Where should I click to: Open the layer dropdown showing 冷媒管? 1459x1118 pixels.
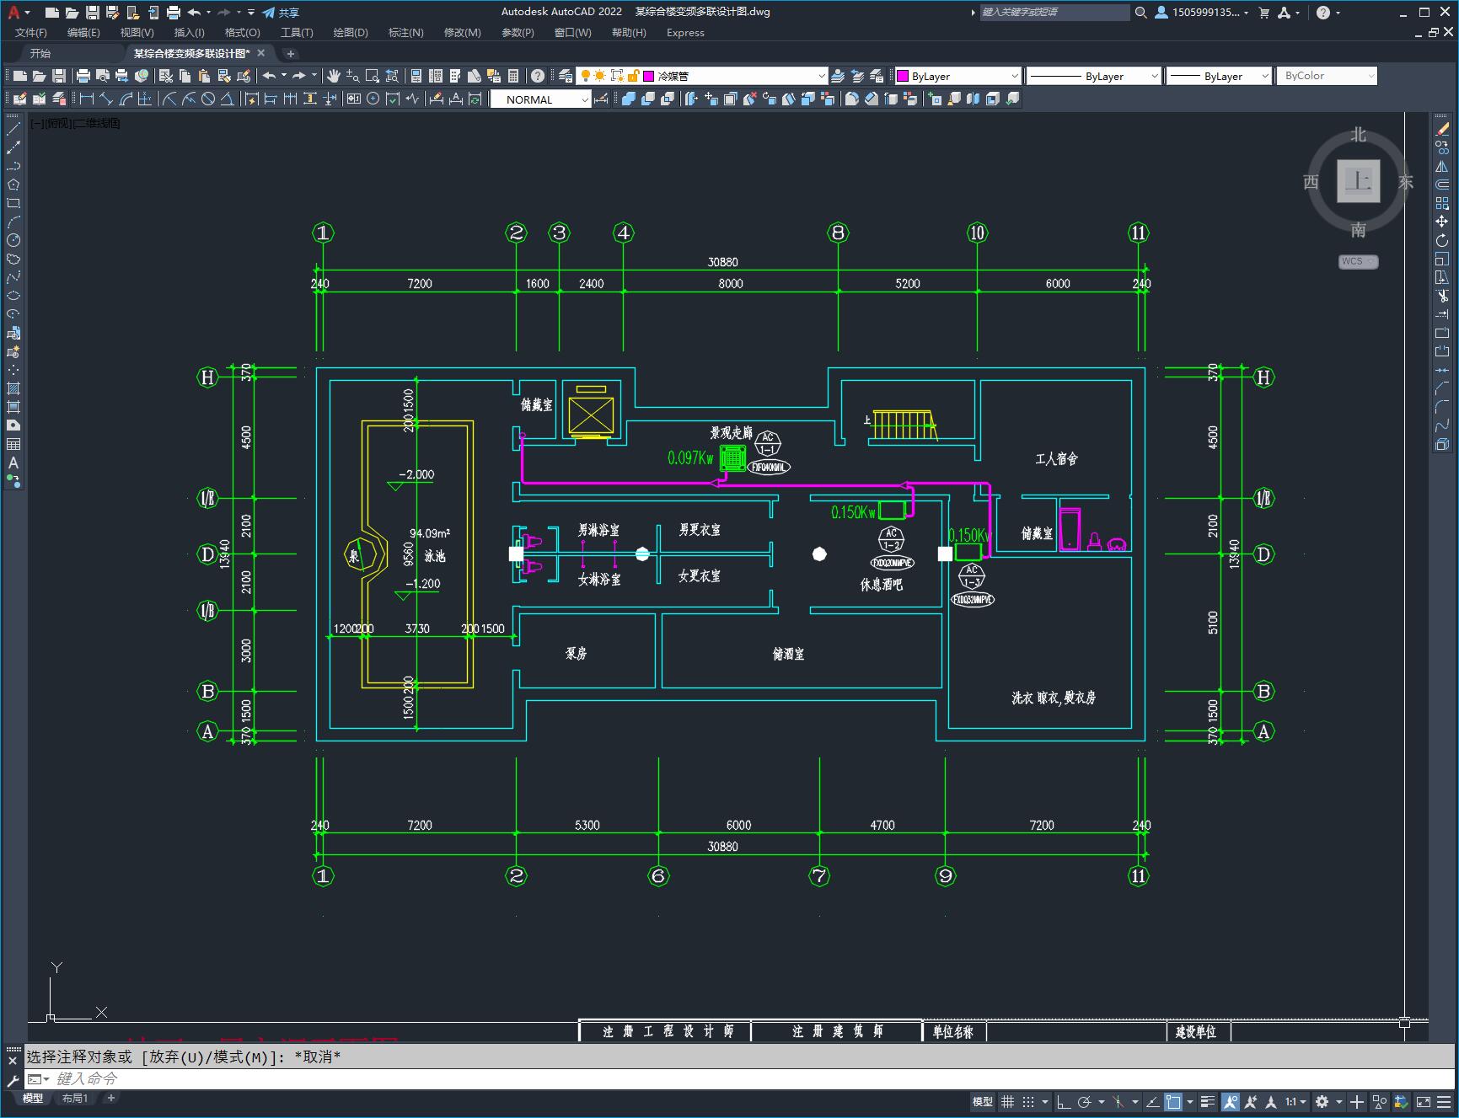[701, 76]
